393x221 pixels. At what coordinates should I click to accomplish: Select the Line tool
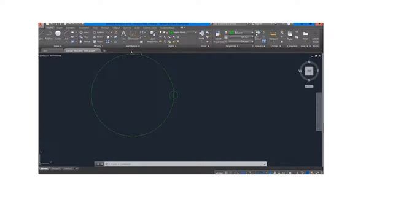(41, 35)
